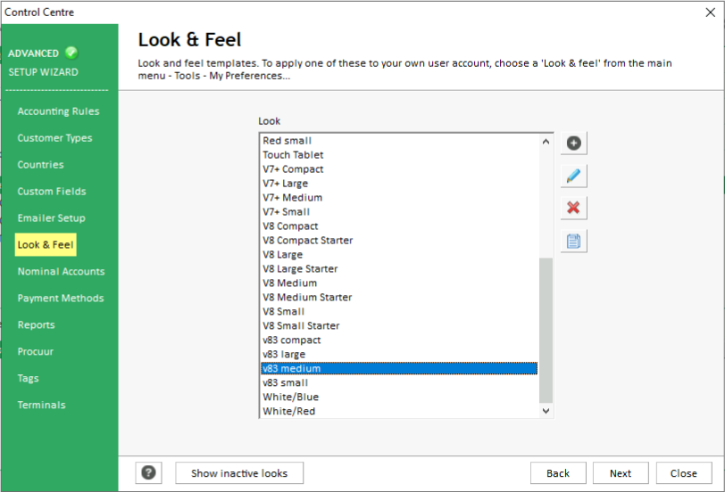Pick the 'V7+ Small' look

pos(399,212)
